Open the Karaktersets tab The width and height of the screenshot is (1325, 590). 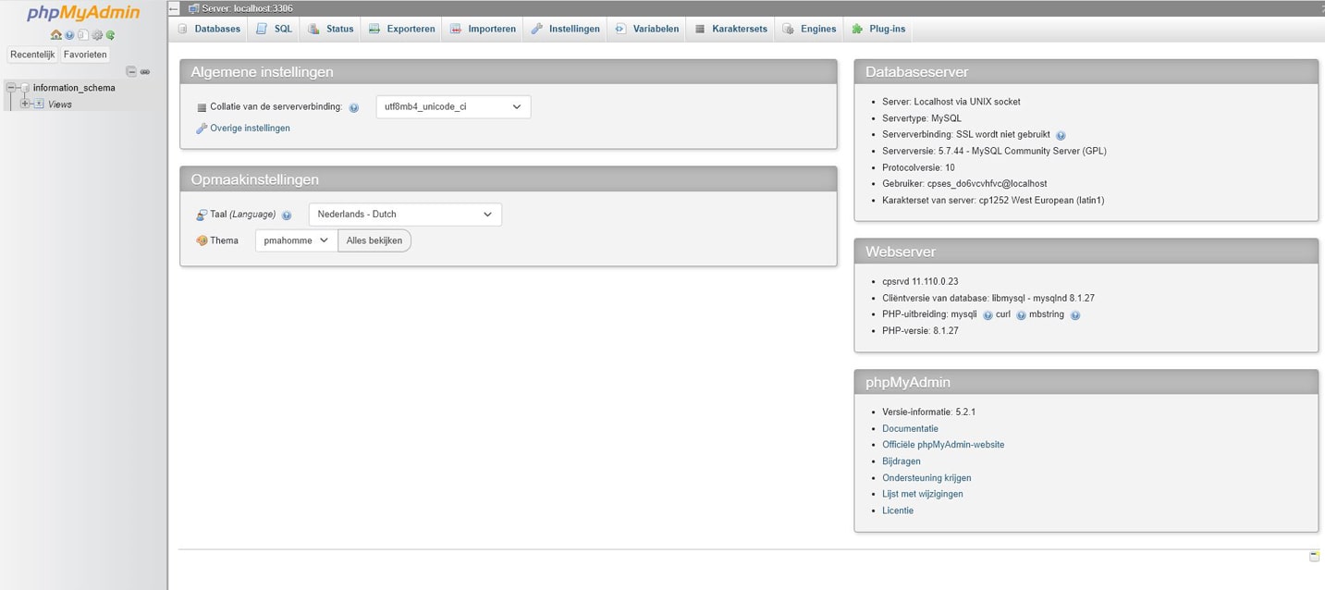point(730,29)
